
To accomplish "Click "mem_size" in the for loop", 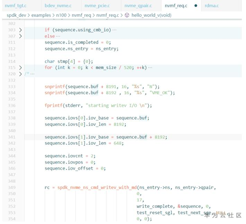I will pos(106,68).
